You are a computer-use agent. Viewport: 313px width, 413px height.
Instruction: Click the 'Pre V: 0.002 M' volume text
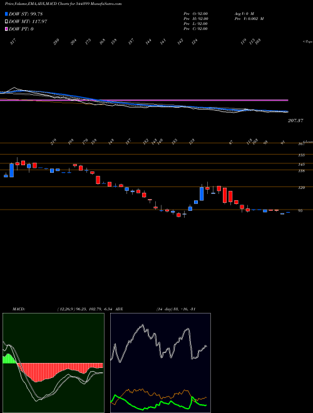tap(249, 19)
